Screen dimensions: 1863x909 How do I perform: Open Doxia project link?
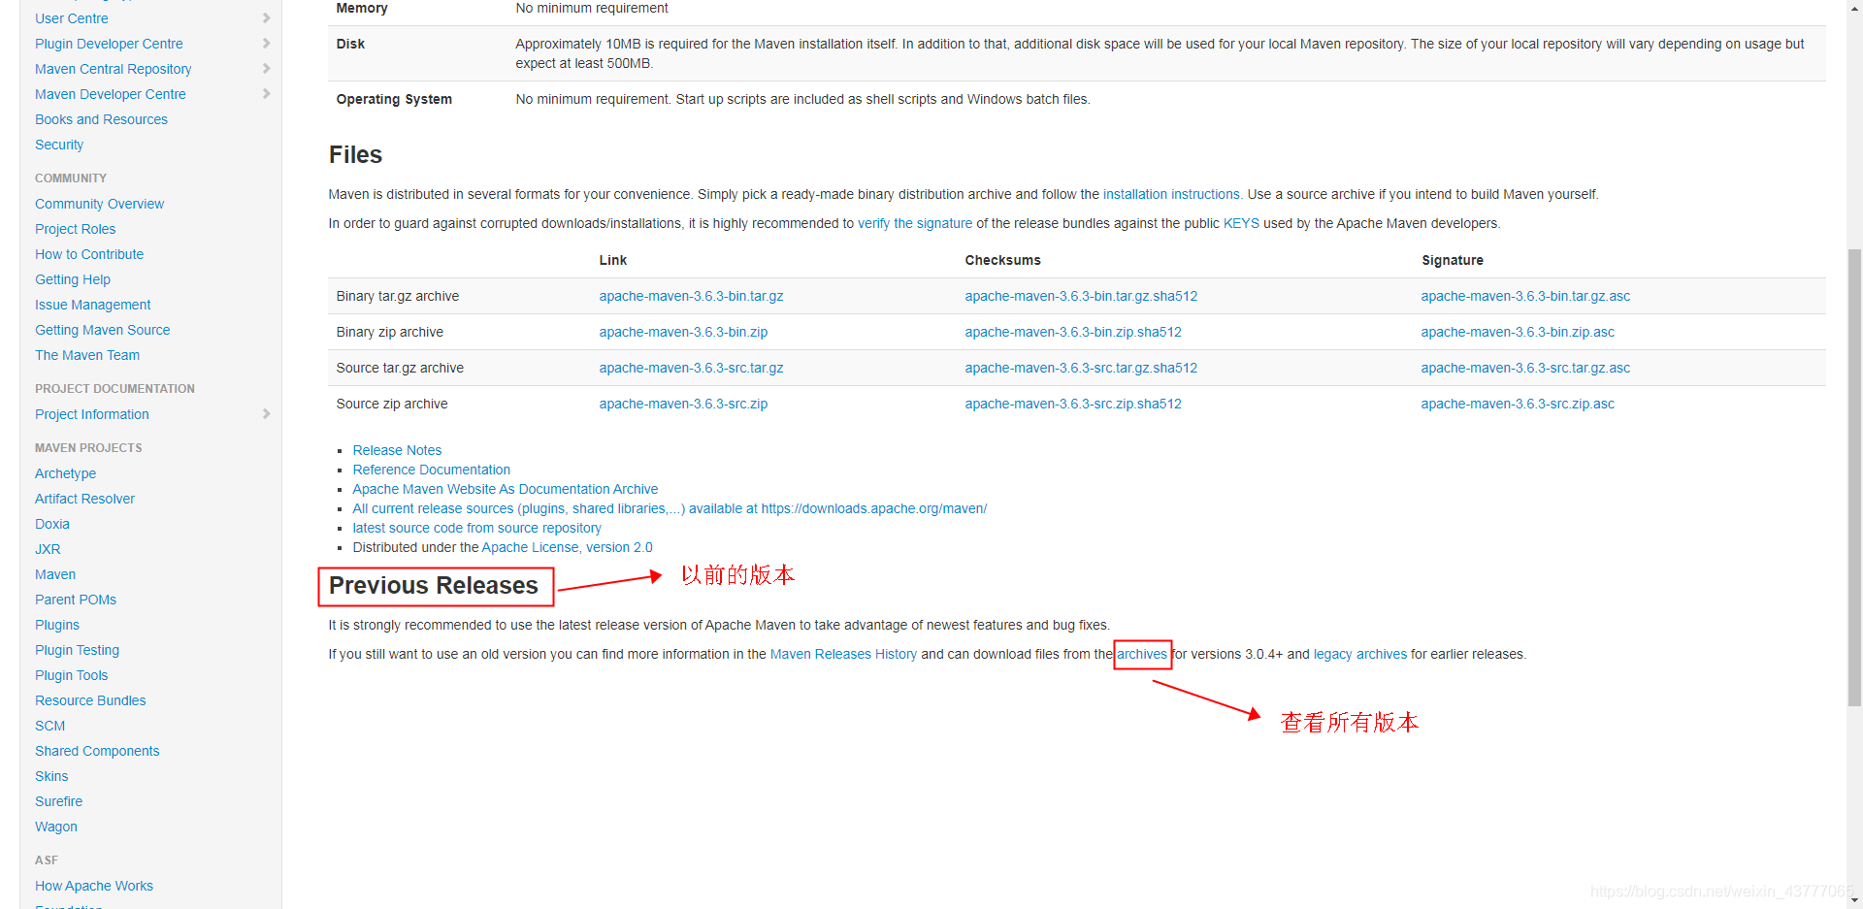[52, 524]
